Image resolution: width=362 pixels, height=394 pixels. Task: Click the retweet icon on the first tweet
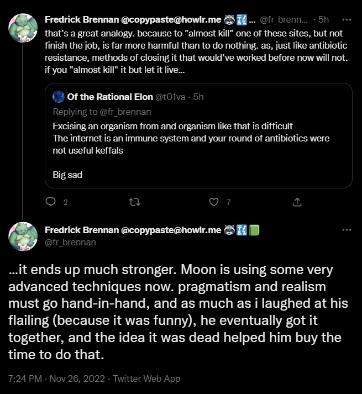tap(133, 202)
